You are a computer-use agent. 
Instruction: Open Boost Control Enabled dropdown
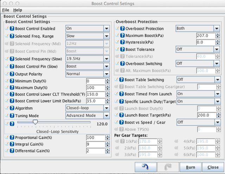[x=88, y=28]
